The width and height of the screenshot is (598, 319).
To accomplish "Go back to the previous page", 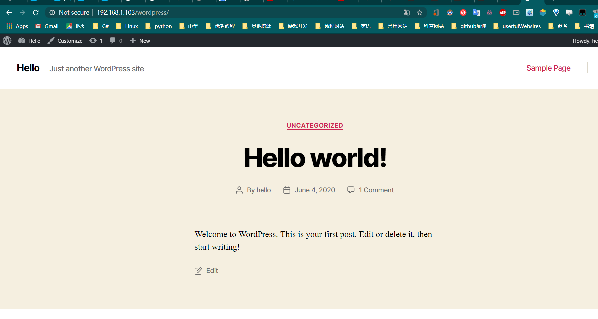I will coord(9,13).
